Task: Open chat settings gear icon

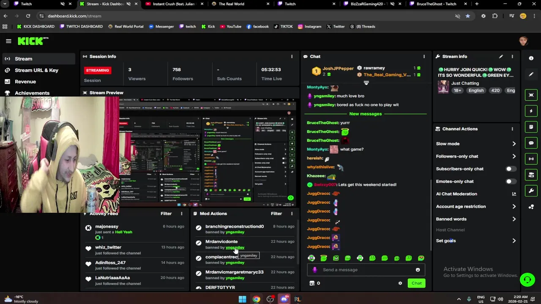Action: tap(400, 283)
